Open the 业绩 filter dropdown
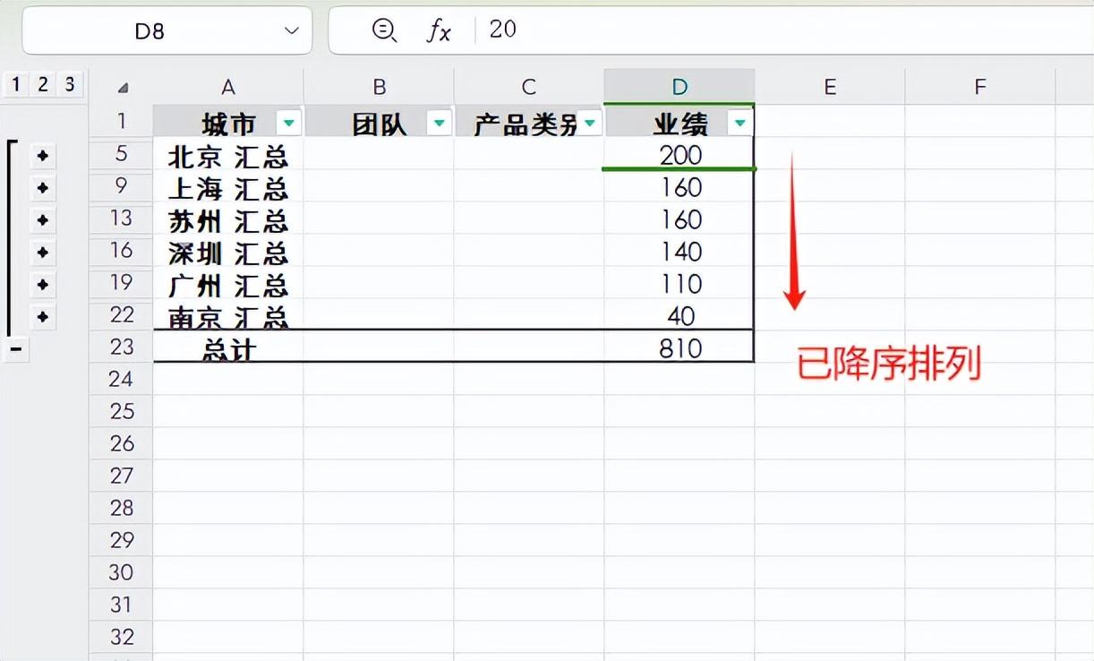This screenshot has width=1094, height=661. pos(740,123)
